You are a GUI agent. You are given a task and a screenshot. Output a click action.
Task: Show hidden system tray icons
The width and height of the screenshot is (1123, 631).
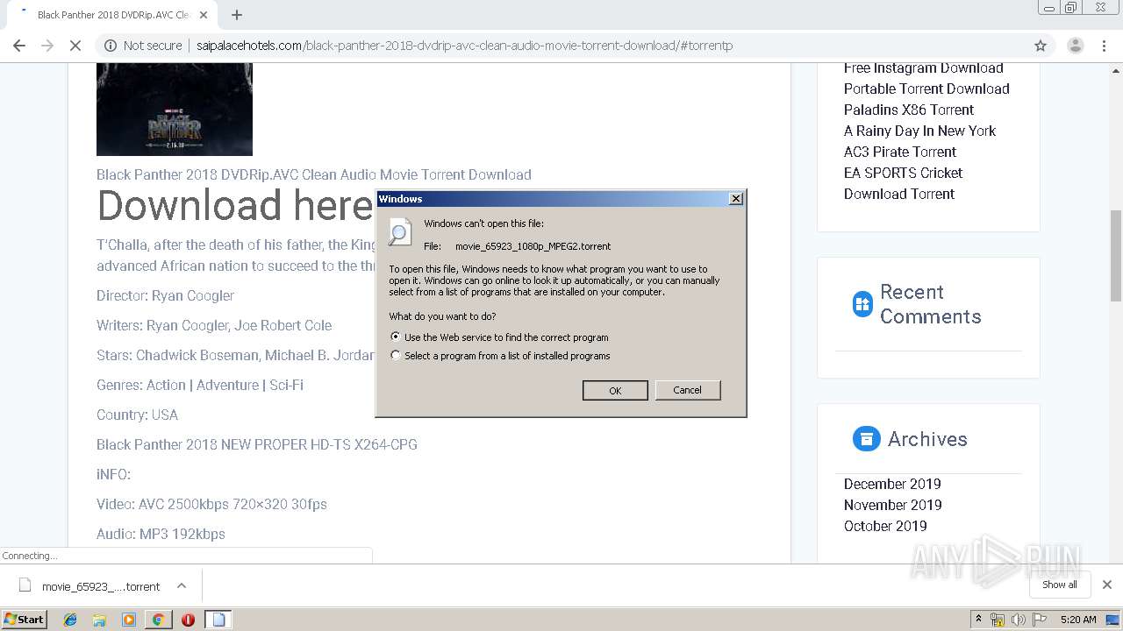point(979,620)
